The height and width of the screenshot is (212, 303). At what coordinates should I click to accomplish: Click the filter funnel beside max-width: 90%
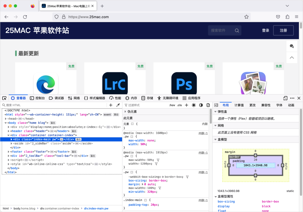tap(158, 160)
